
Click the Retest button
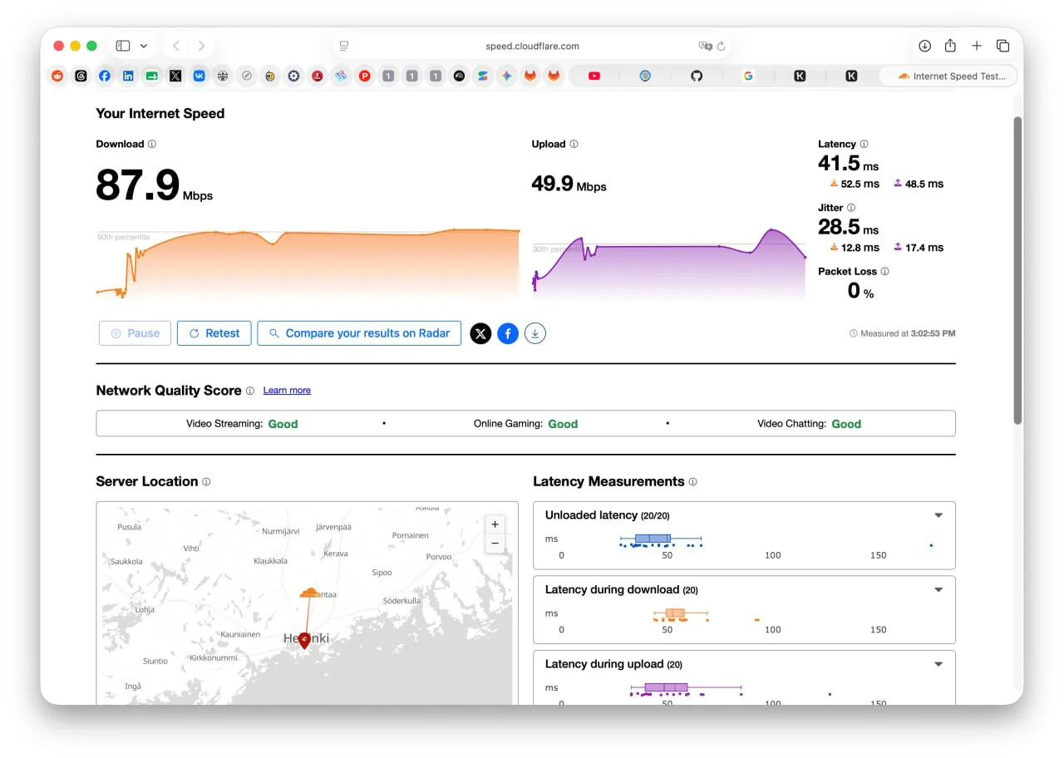pos(214,333)
